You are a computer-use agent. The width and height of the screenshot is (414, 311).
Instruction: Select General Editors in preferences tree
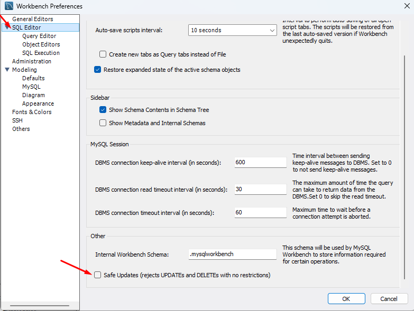(32, 19)
